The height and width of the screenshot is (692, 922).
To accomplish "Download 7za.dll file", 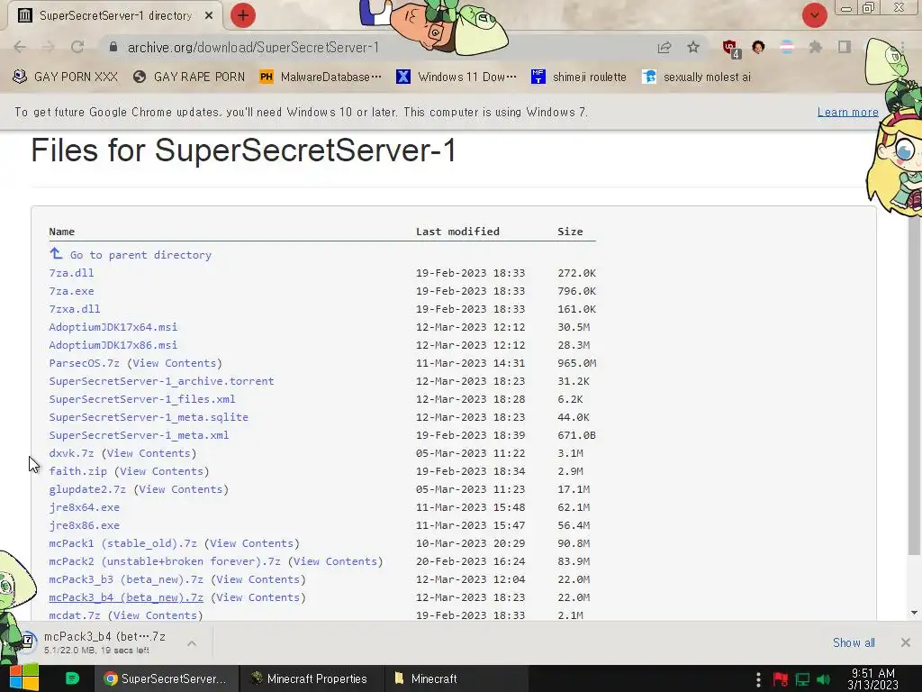I will [71, 273].
